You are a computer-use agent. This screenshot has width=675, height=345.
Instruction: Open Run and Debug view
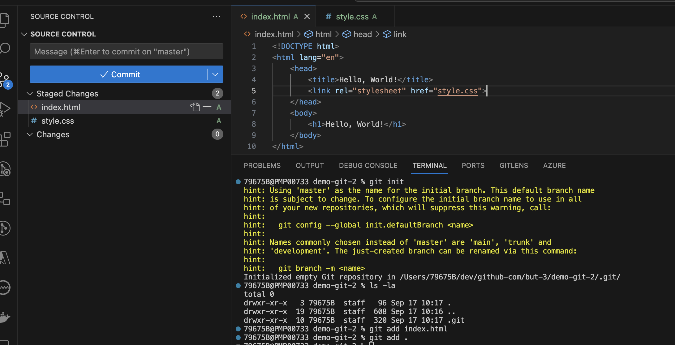coord(4,109)
